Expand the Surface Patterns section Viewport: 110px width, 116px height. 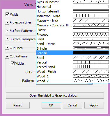pyautogui.click(x=7, y=31)
